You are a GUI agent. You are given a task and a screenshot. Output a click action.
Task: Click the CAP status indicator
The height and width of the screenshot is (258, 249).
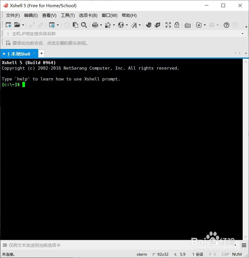click(x=226, y=254)
